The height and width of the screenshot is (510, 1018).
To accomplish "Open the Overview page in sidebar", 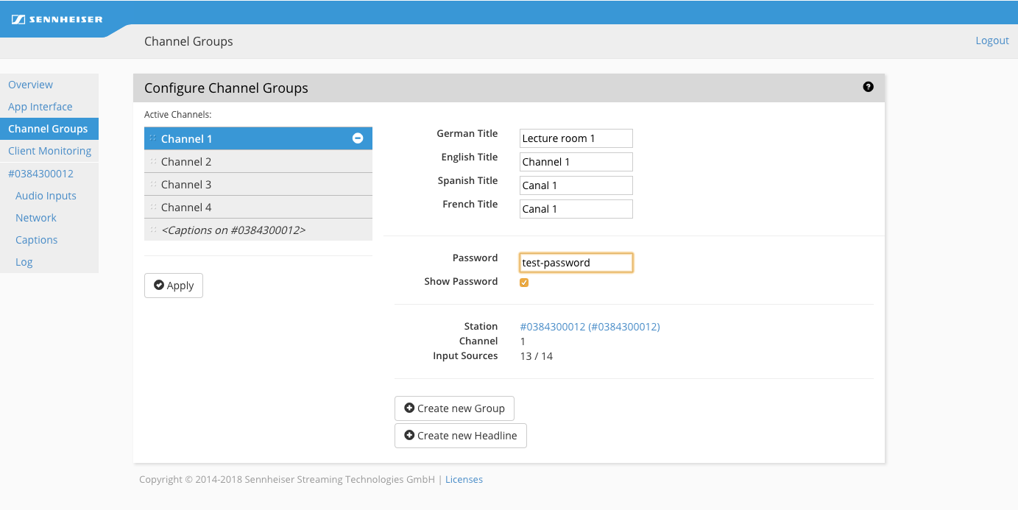I will click(31, 85).
